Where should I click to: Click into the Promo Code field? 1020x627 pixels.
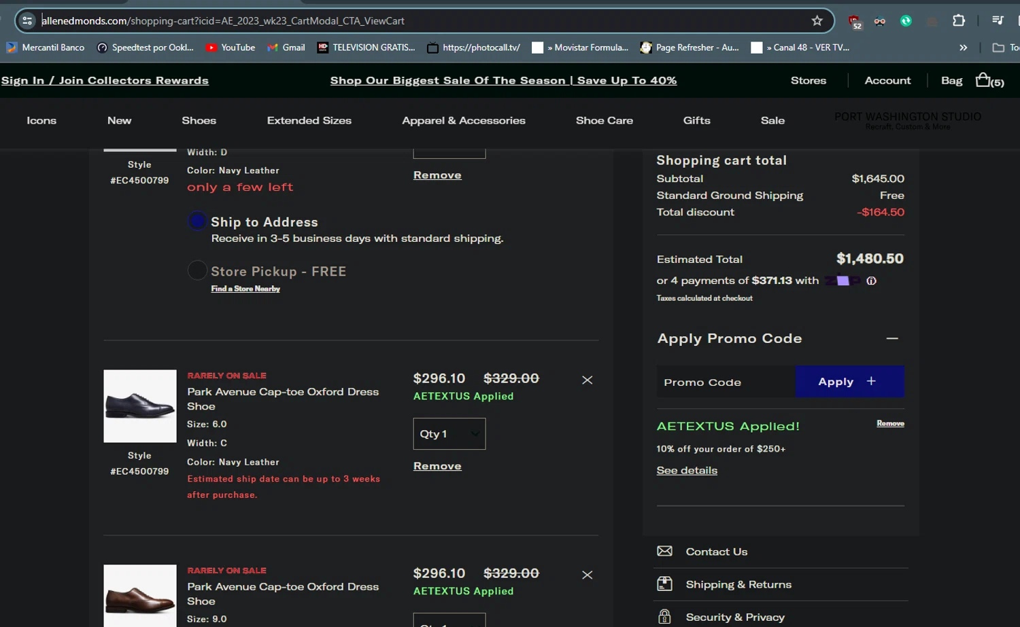[x=725, y=382]
